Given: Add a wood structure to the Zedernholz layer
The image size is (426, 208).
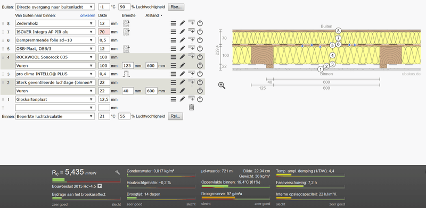Looking at the screenshot, I should [x=126, y=23].
